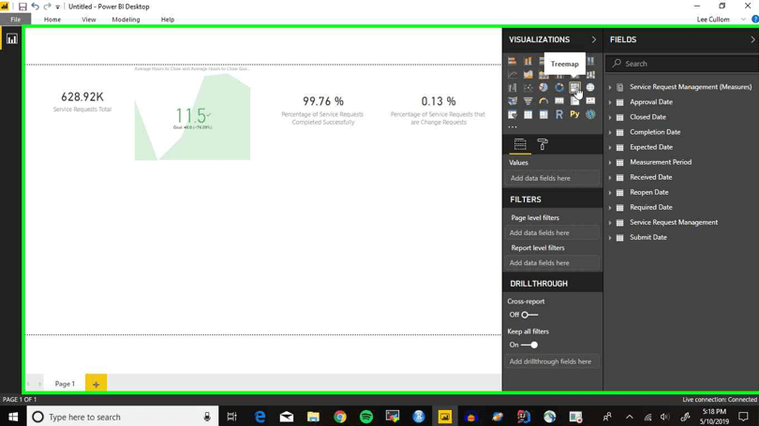The image size is (759, 426).
Task: Open the Quick Access Toolbar dropdown
Action: click(57, 7)
